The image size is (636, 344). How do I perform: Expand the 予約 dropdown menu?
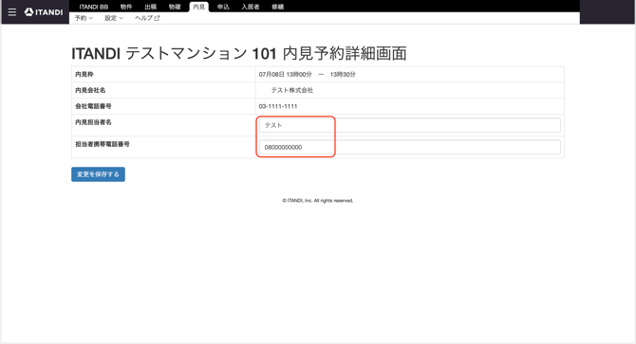click(84, 18)
